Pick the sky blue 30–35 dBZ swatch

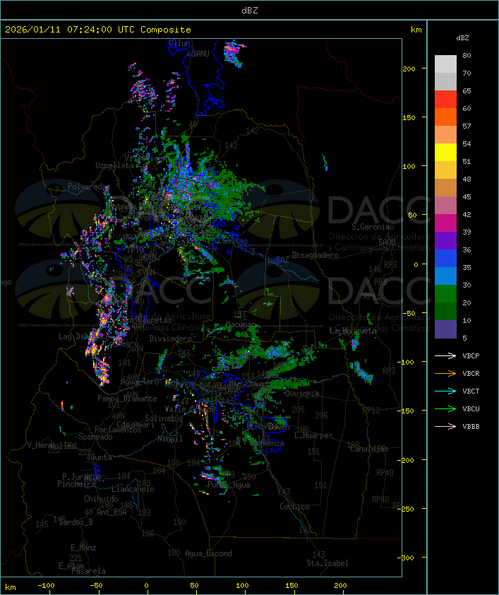[x=445, y=276]
